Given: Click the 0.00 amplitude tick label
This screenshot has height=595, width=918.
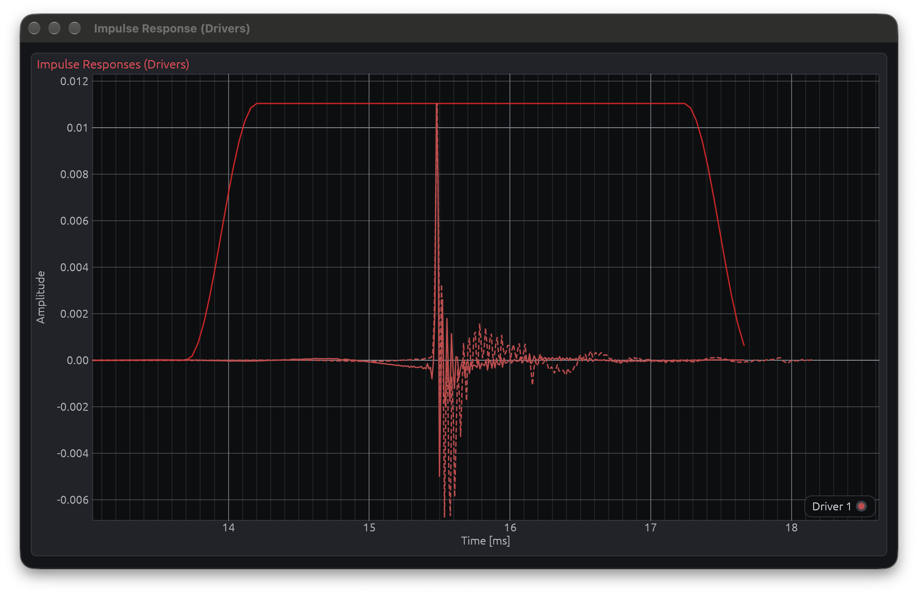Looking at the screenshot, I should click(x=78, y=360).
